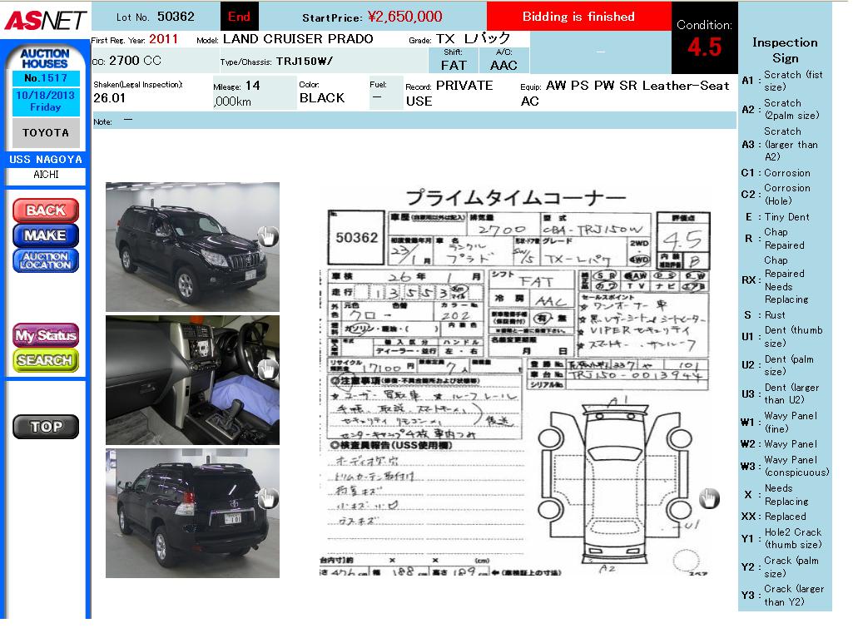Click the magnify hand icon on front photo
This screenshot has width=853, height=638.
268,236
